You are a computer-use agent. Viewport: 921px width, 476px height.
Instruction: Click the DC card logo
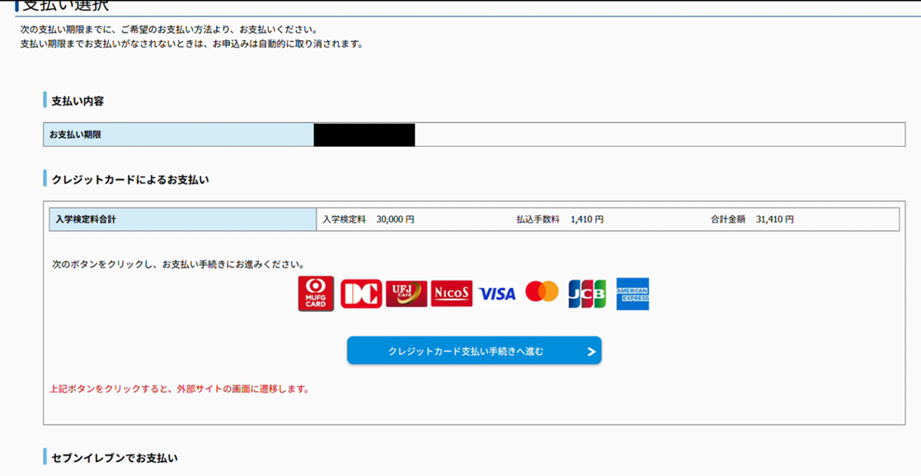pyautogui.click(x=361, y=294)
